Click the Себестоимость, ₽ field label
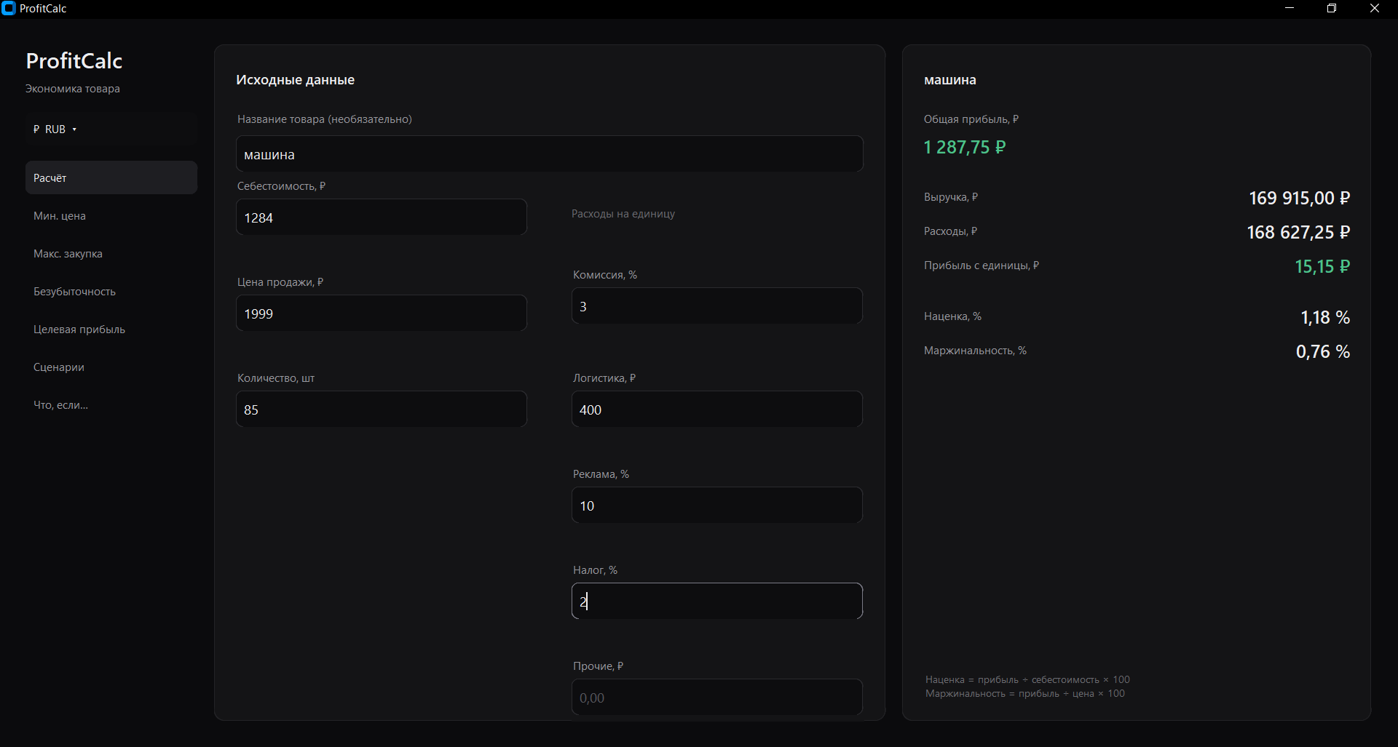 (x=282, y=186)
